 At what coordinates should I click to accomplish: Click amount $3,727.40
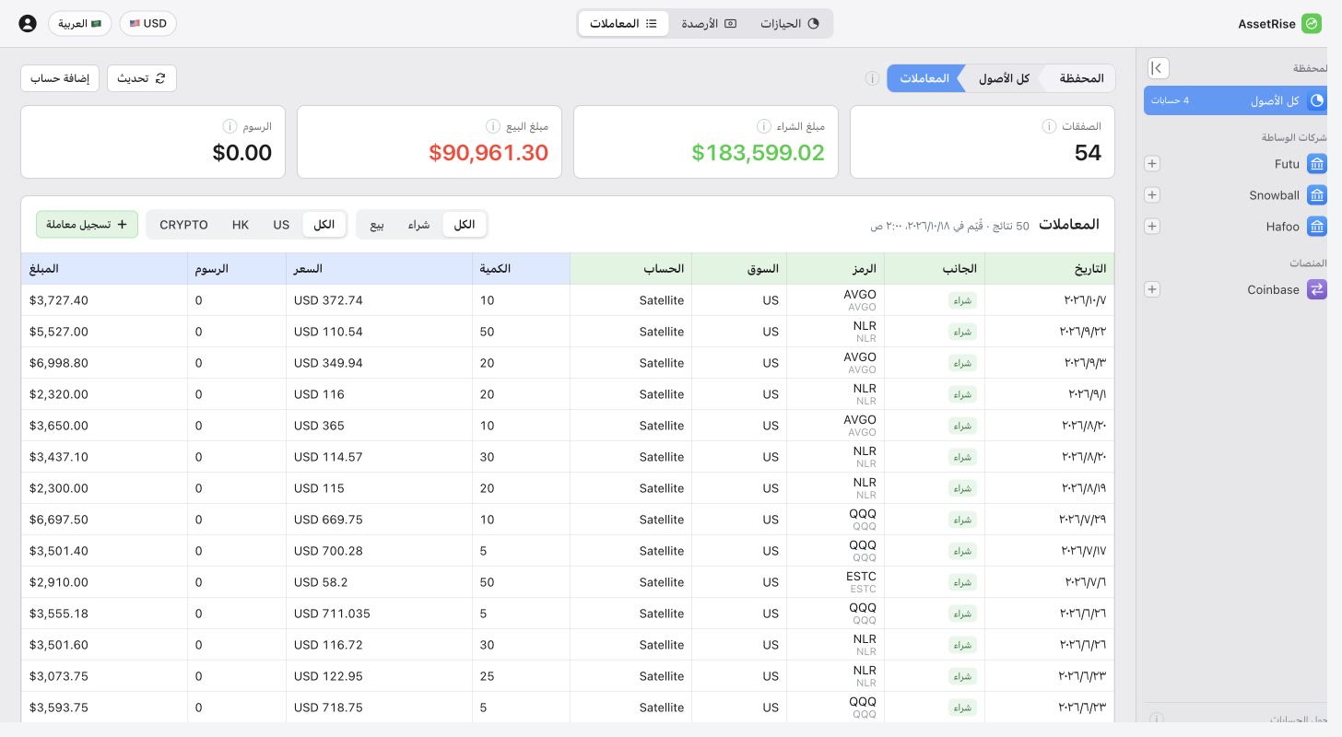pyautogui.click(x=59, y=300)
